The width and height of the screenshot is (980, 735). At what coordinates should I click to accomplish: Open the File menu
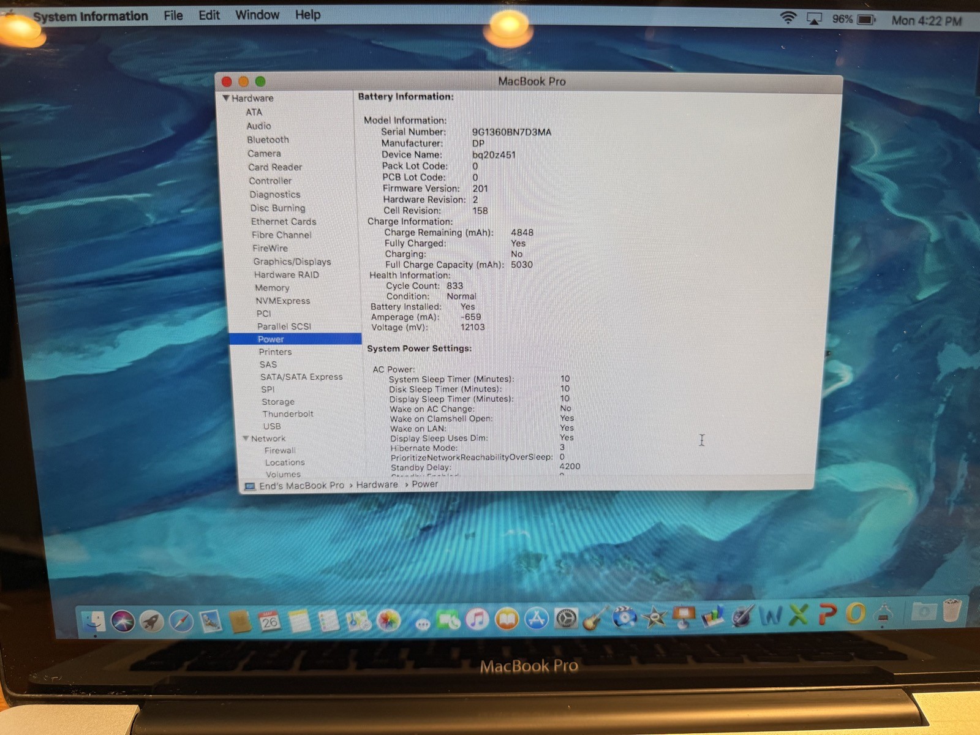coord(173,15)
